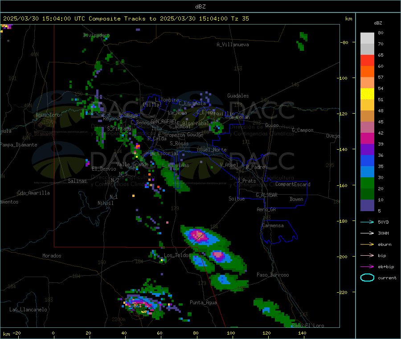Image resolution: width=401 pixels, height=339 pixels.
Task: Click the Tropezon map label
Action: point(174,135)
